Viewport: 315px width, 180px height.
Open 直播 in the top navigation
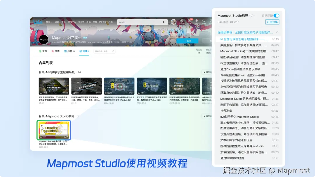[64, 22]
